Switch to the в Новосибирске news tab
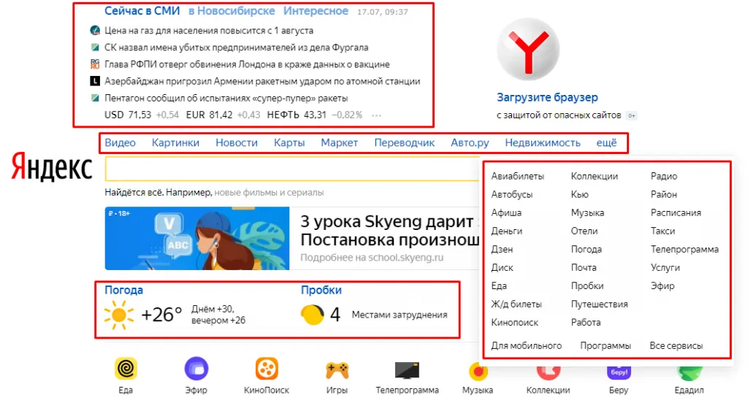Image resolution: width=748 pixels, height=403 pixels. point(232,11)
